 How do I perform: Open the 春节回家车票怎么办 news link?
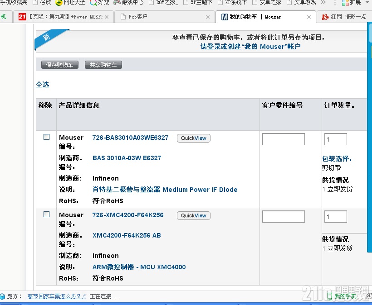pos(57,296)
